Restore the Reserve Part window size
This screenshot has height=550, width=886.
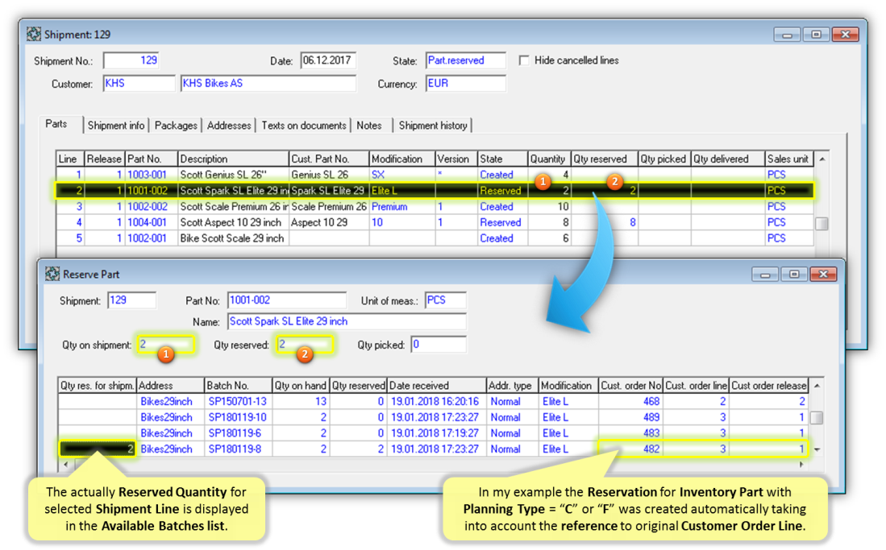coord(794,275)
